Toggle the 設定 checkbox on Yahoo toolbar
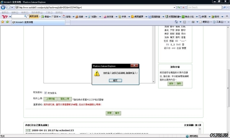This screenshot has height=138, width=230. [x=53, y=17]
